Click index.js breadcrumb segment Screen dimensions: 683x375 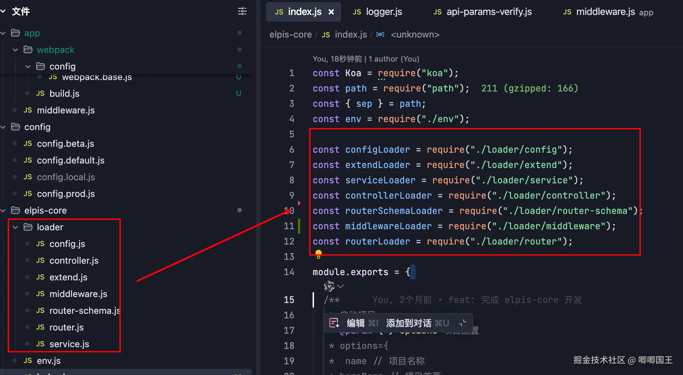pyautogui.click(x=351, y=34)
